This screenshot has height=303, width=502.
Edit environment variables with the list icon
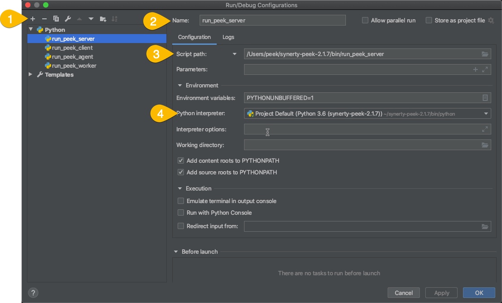coord(485,98)
